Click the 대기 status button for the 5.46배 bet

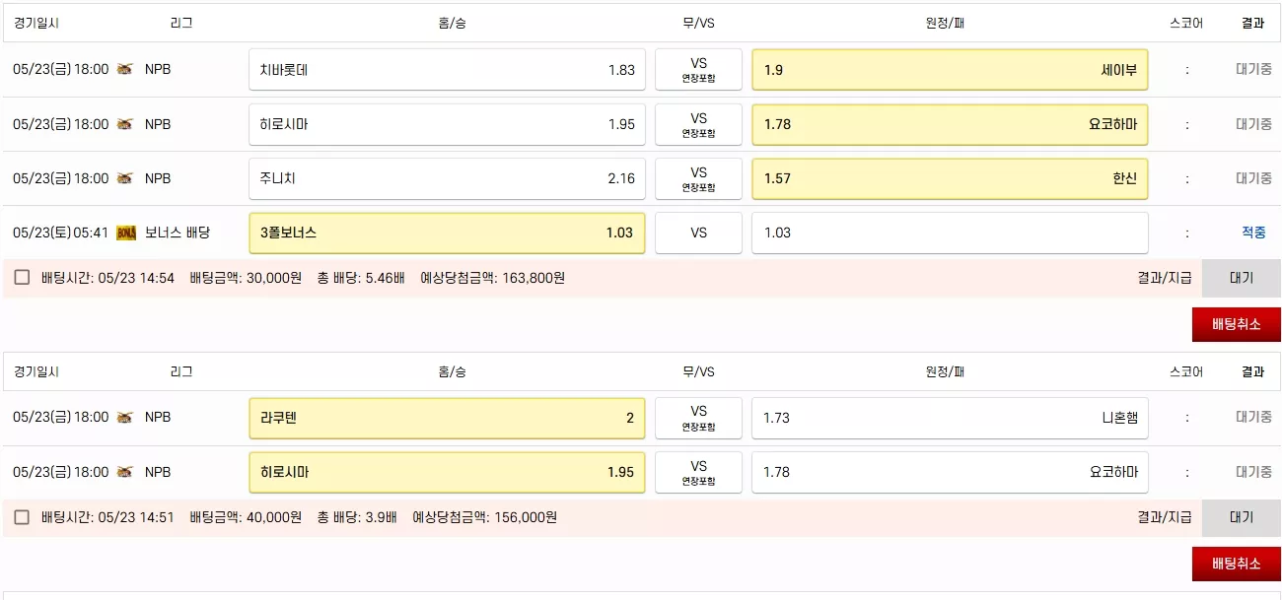[1241, 278]
